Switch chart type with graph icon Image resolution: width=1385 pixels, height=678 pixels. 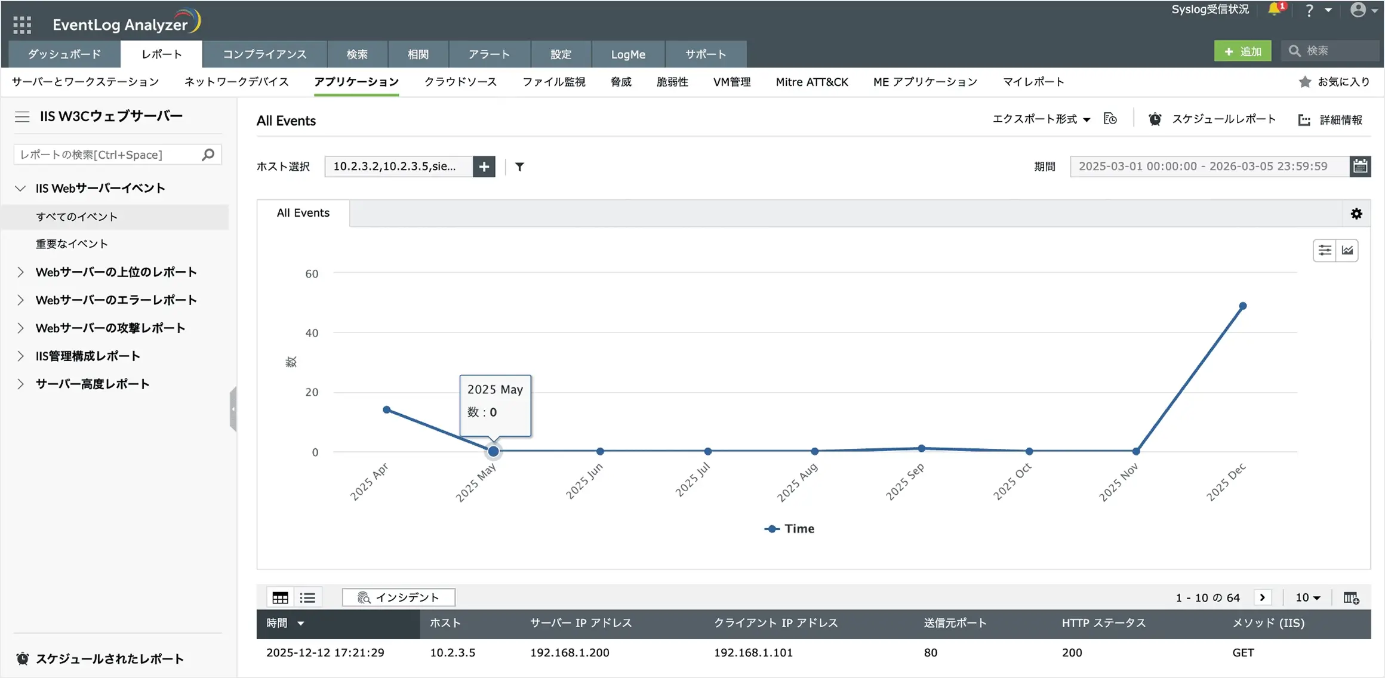[1347, 250]
